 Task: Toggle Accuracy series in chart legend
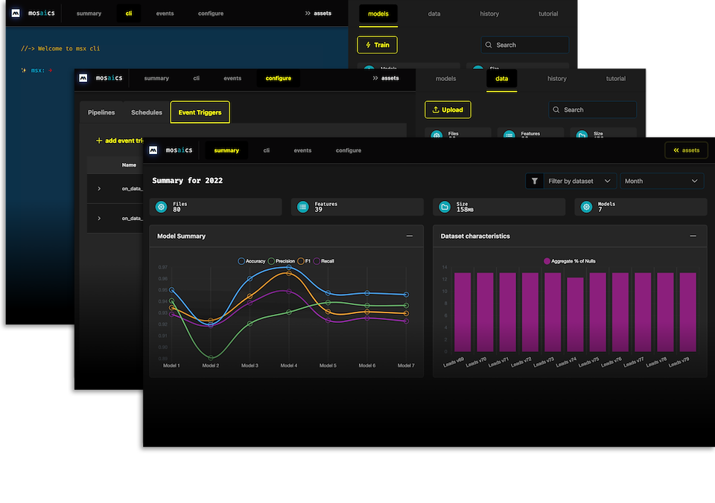click(251, 261)
